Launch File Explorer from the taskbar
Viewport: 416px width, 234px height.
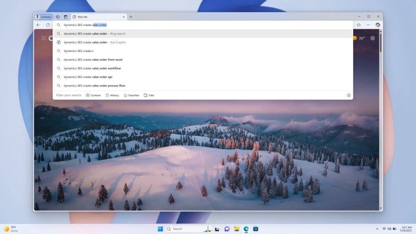coord(236,229)
